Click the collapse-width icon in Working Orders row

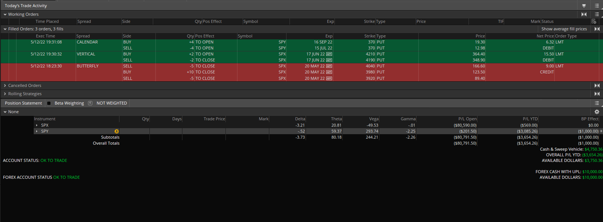584,14
